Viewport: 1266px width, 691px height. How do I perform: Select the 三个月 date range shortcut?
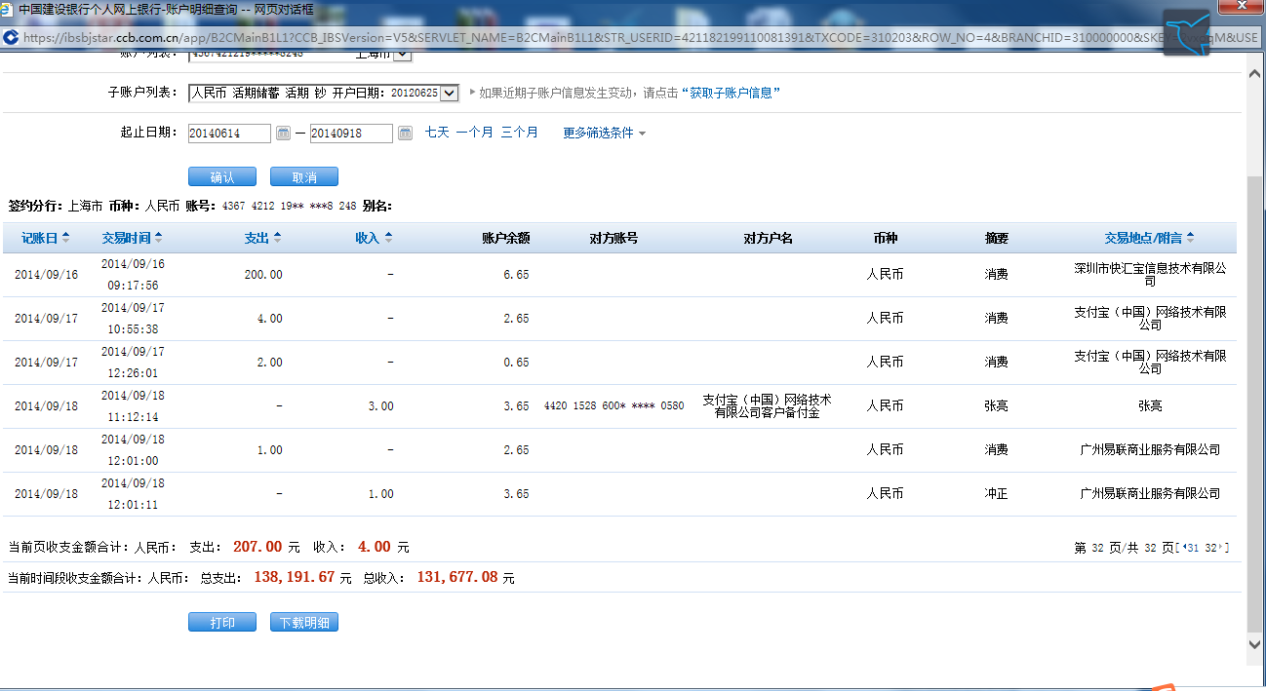(x=519, y=133)
